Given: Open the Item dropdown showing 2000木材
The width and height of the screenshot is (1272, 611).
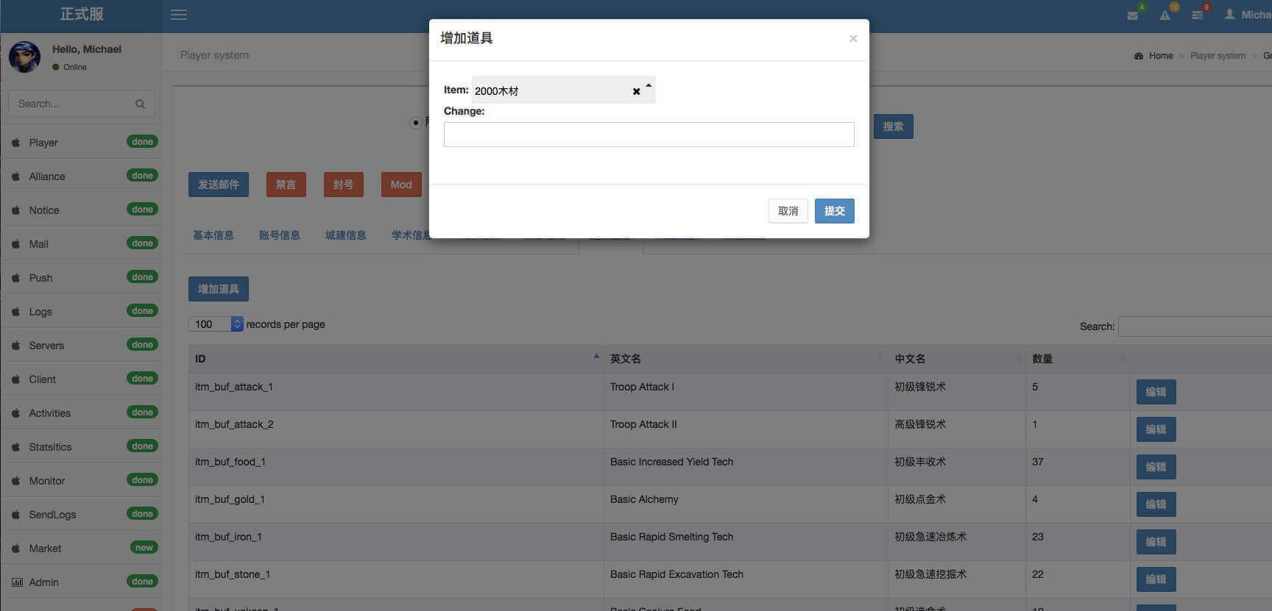Looking at the screenshot, I should pos(552,90).
